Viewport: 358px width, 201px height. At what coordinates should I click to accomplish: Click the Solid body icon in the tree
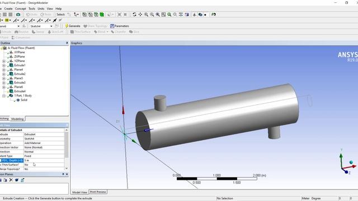click(x=18, y=100)
